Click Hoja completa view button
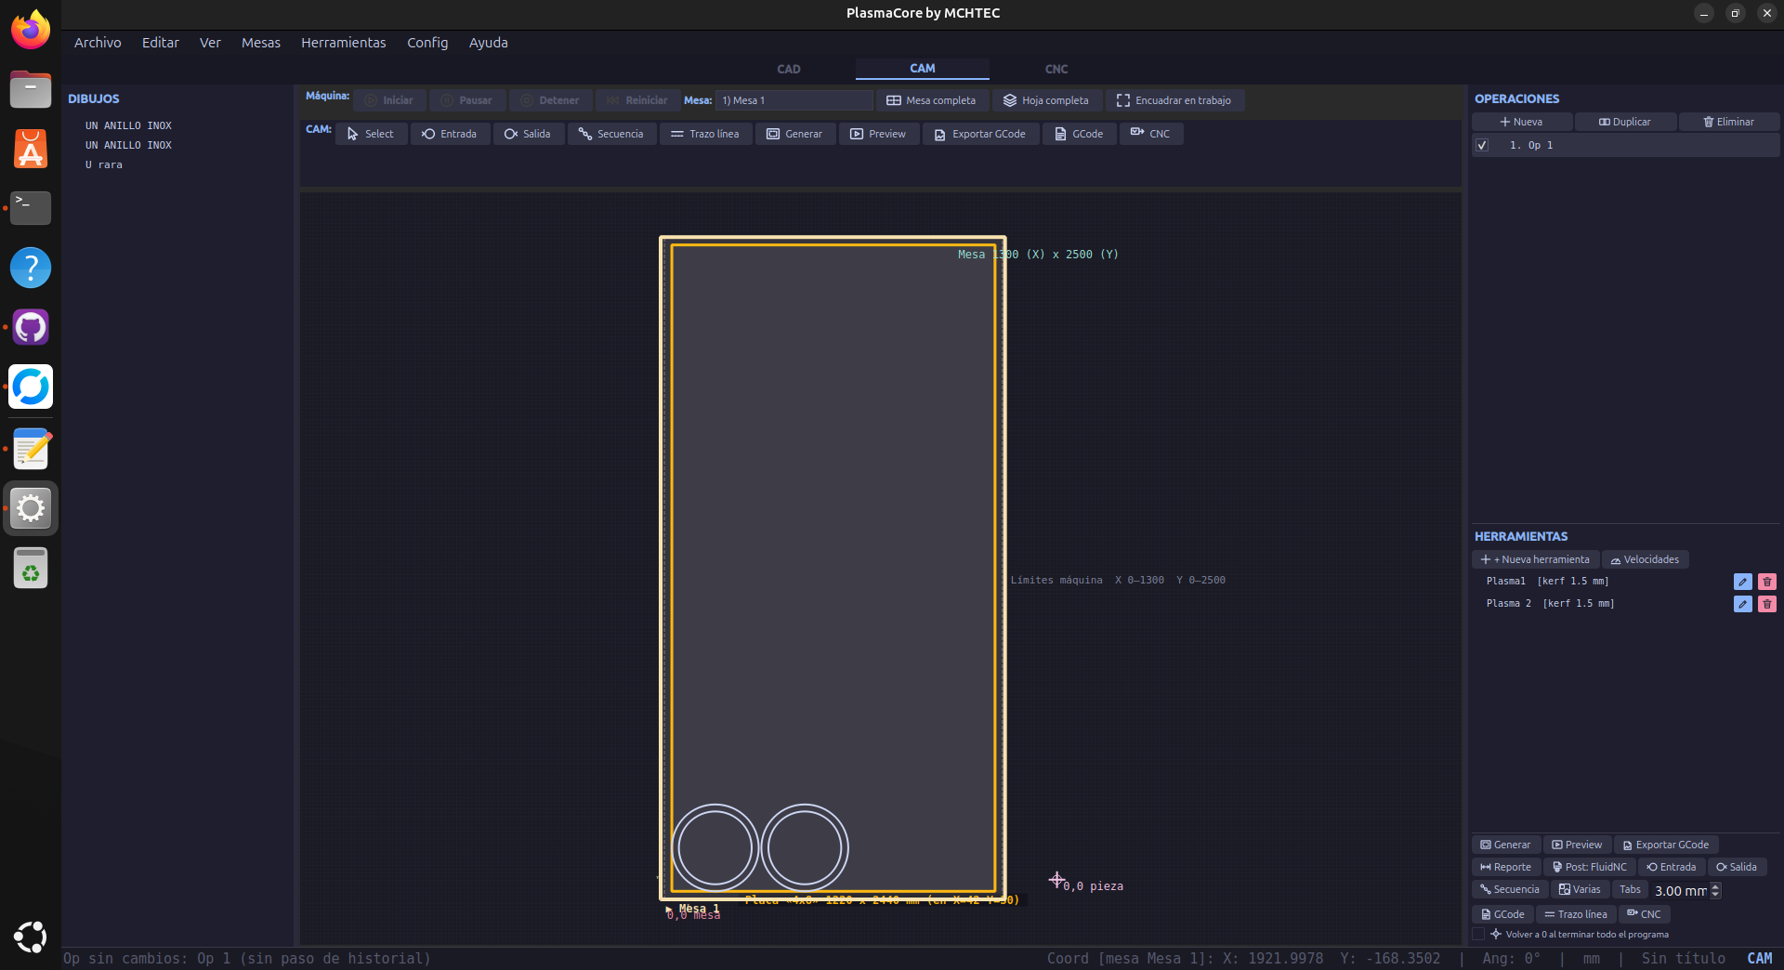This screenshot has width=1784, height=970. (x=1046, y=100)
